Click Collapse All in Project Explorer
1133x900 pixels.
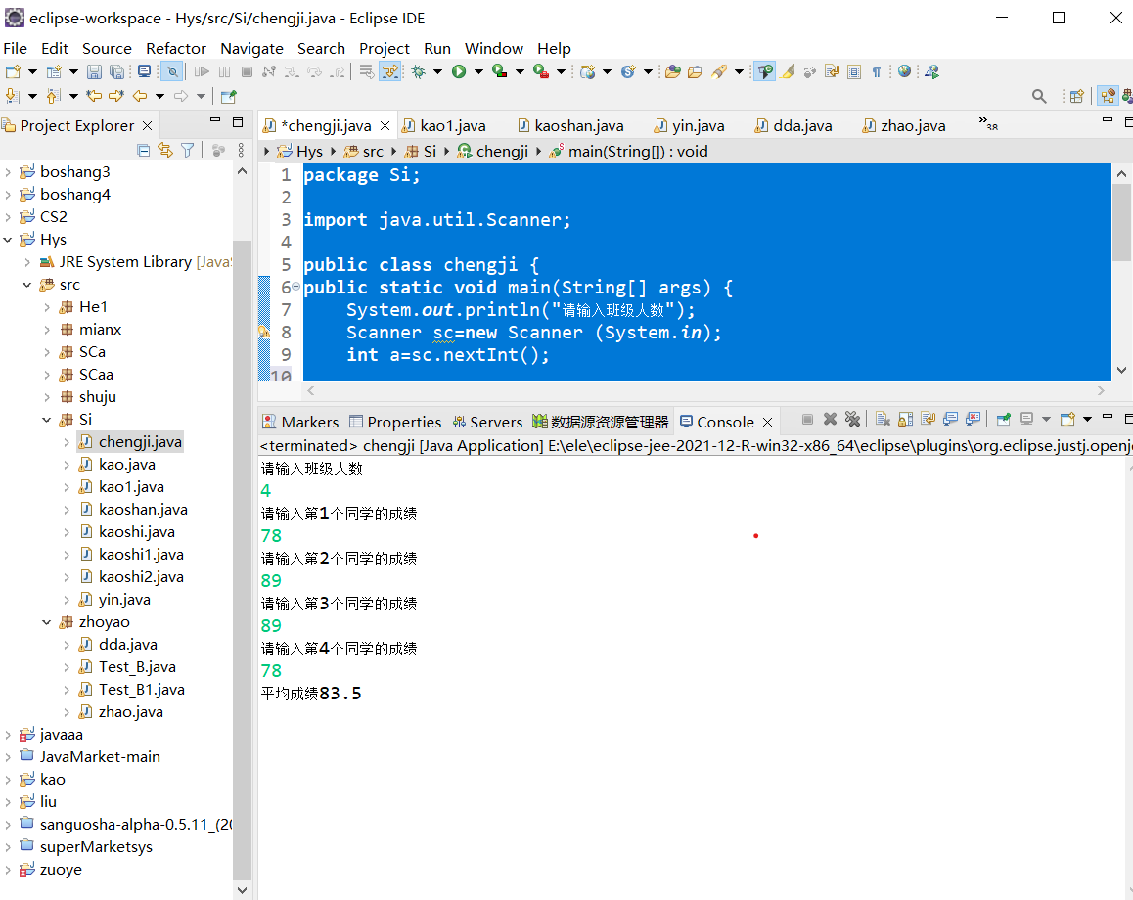143,150
